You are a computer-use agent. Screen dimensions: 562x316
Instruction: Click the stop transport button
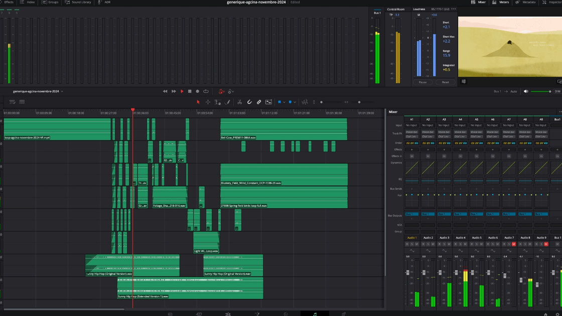pos(190,91)
